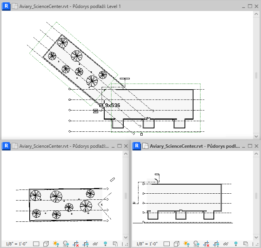Activate the bottom-left window by its title
The image size is (261, 248).
click(64, 146)
